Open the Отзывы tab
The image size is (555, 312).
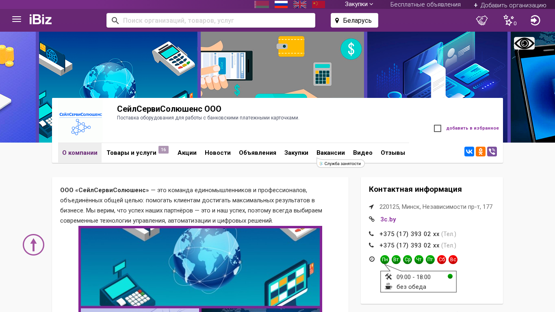point(393,153)
